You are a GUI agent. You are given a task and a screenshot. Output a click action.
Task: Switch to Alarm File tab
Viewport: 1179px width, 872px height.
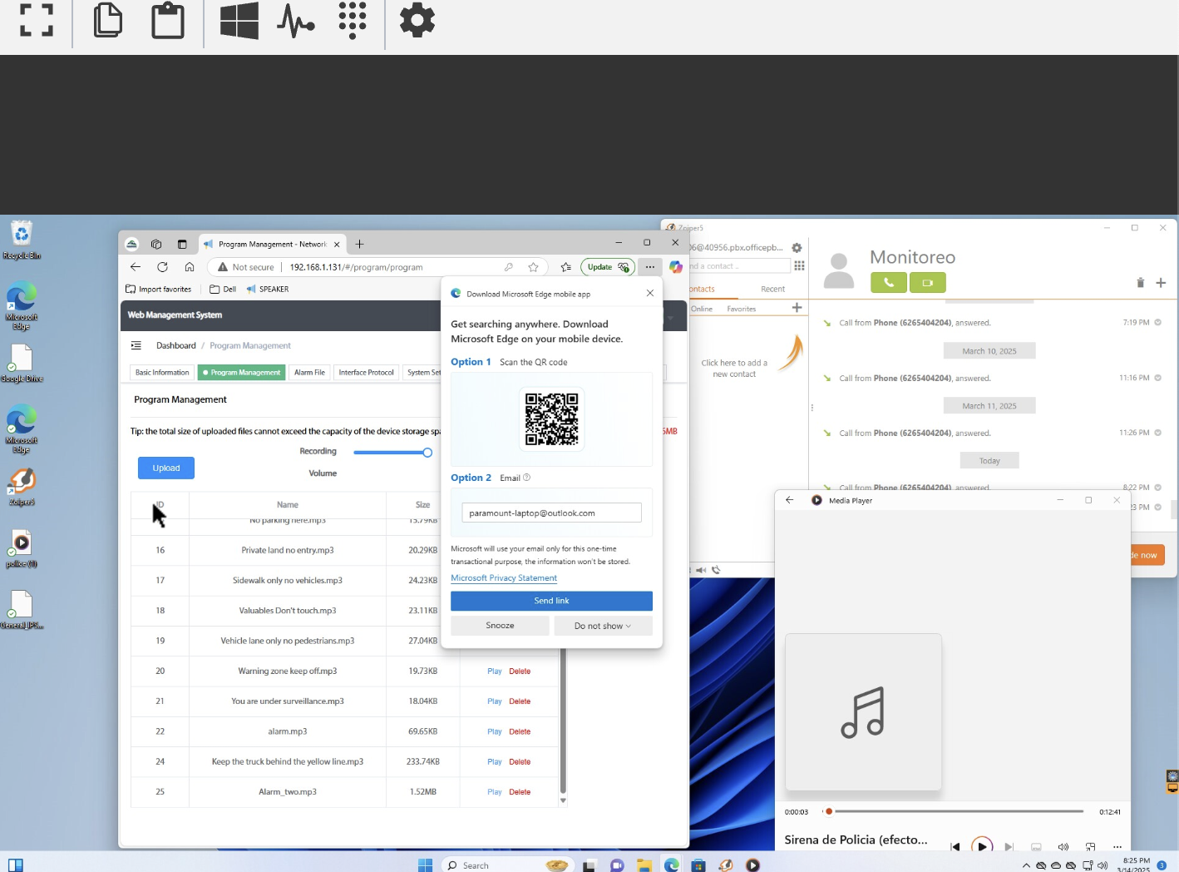click(309, 373)
